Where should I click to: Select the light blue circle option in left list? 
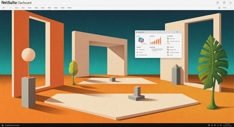(137, 55)
